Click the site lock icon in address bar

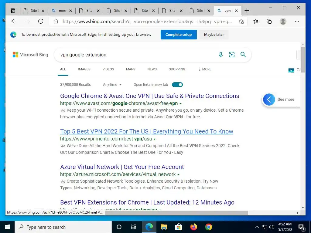pyautogui.click(x=56, y=21)
